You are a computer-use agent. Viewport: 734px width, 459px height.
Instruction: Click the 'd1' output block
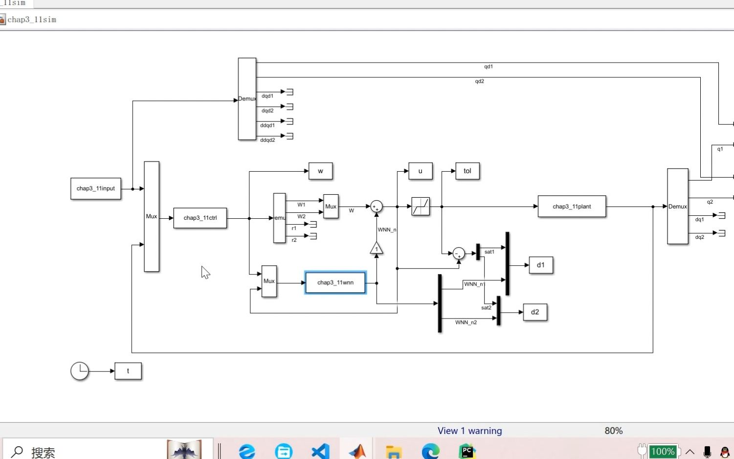[540, 265]
